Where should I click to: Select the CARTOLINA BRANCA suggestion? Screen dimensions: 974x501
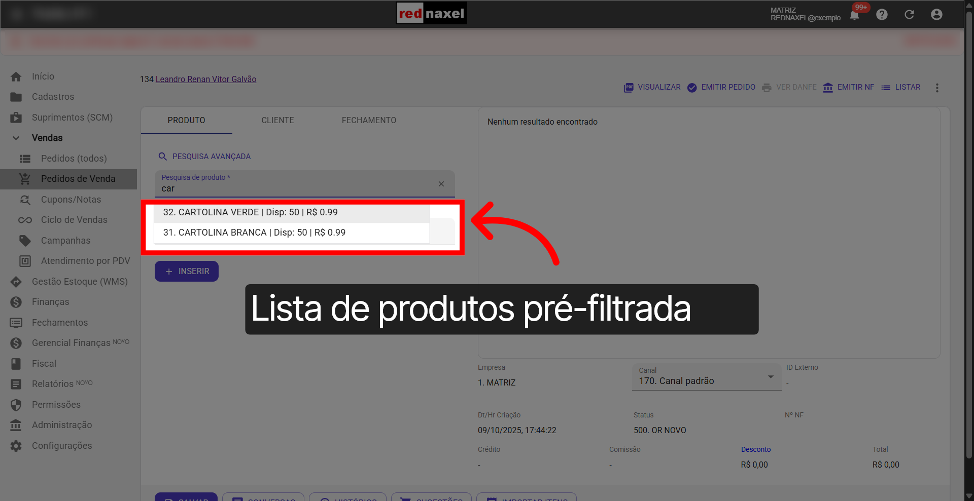click(x=254, y=233)
